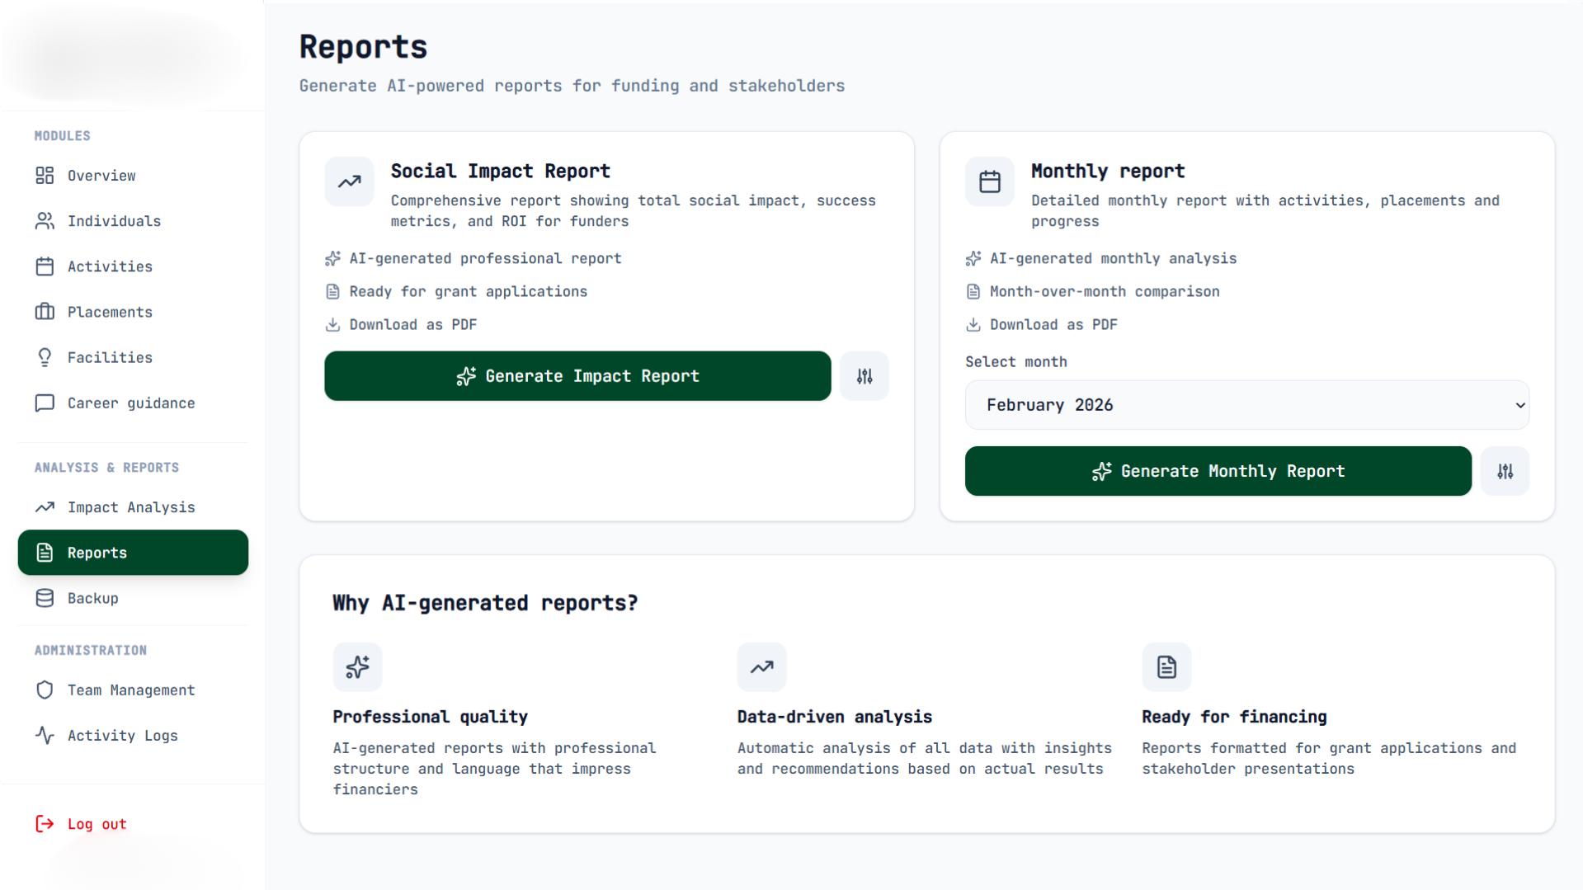This screenshot has height=890, width=1583.
Task: Click the Activities calendar icon
Action: (45, 266)
